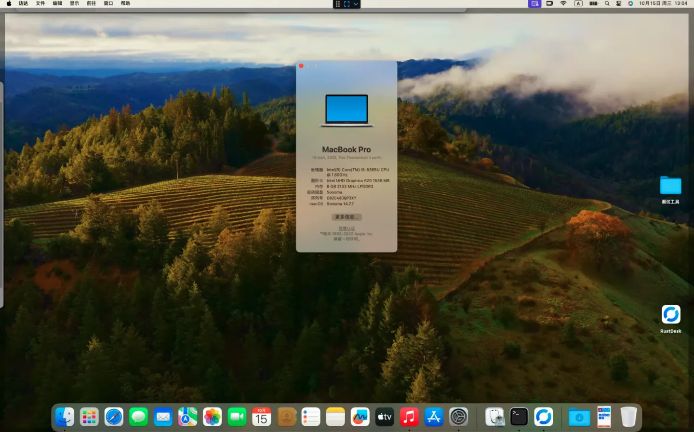Close the About This Mac window
Screen dimensions: 694x432
pos(301,66)
